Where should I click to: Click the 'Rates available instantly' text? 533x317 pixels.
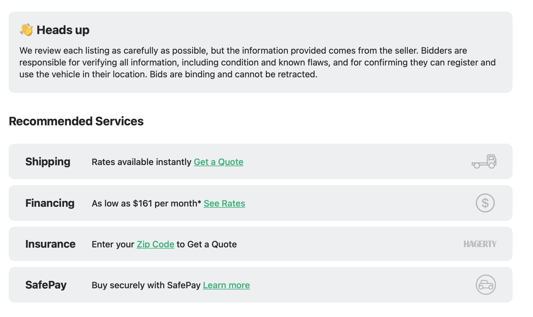(x=141, y=162)
